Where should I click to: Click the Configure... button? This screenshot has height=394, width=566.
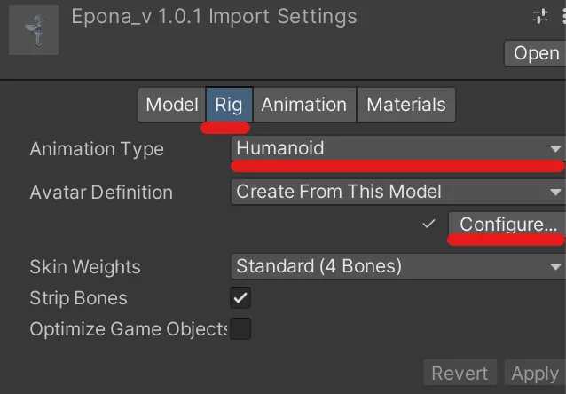pyautogui.click(x=507, y=224)
